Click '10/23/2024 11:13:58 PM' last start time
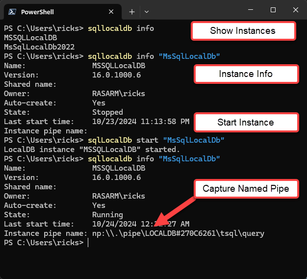The width and height of the screenshot is (307, 279). pyautogui.click(x=141, y=122)
